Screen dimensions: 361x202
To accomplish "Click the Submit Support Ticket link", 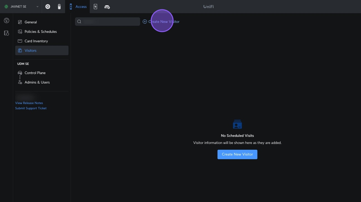I will click(31, 108).
